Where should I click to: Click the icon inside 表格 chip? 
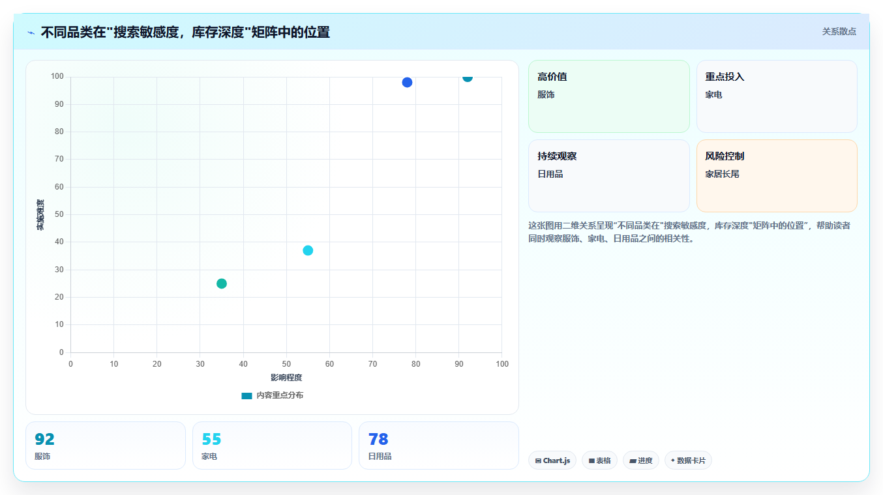tap(591, 460)
